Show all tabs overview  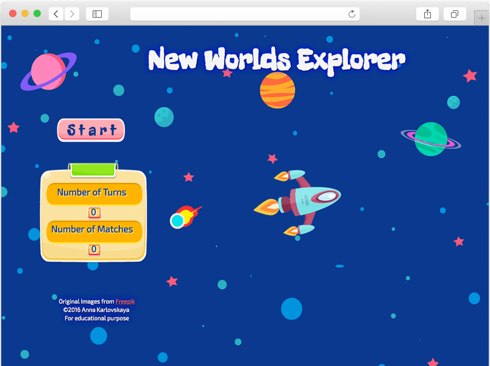pyautogui.click(x=455, y=14)
